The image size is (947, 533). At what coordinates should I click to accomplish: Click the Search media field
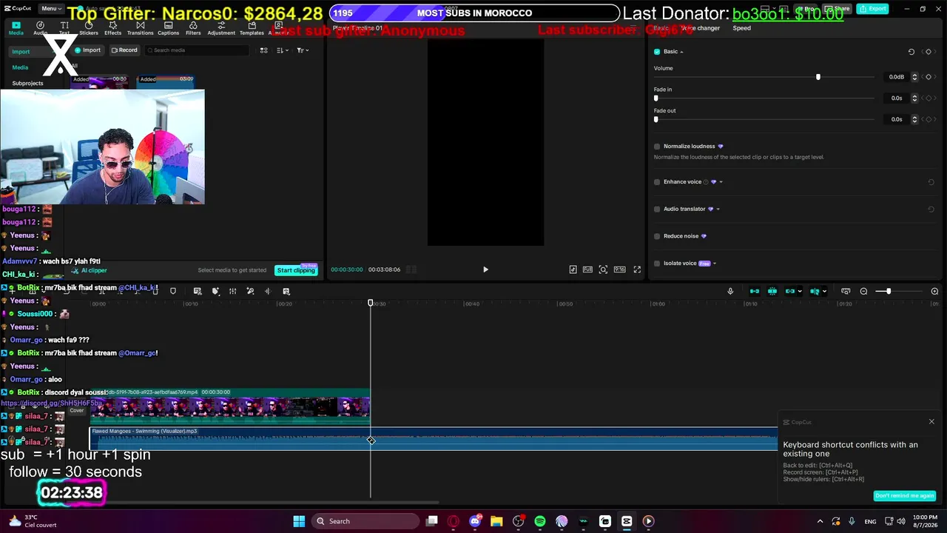pyautogui.click(x=197, y=50)
